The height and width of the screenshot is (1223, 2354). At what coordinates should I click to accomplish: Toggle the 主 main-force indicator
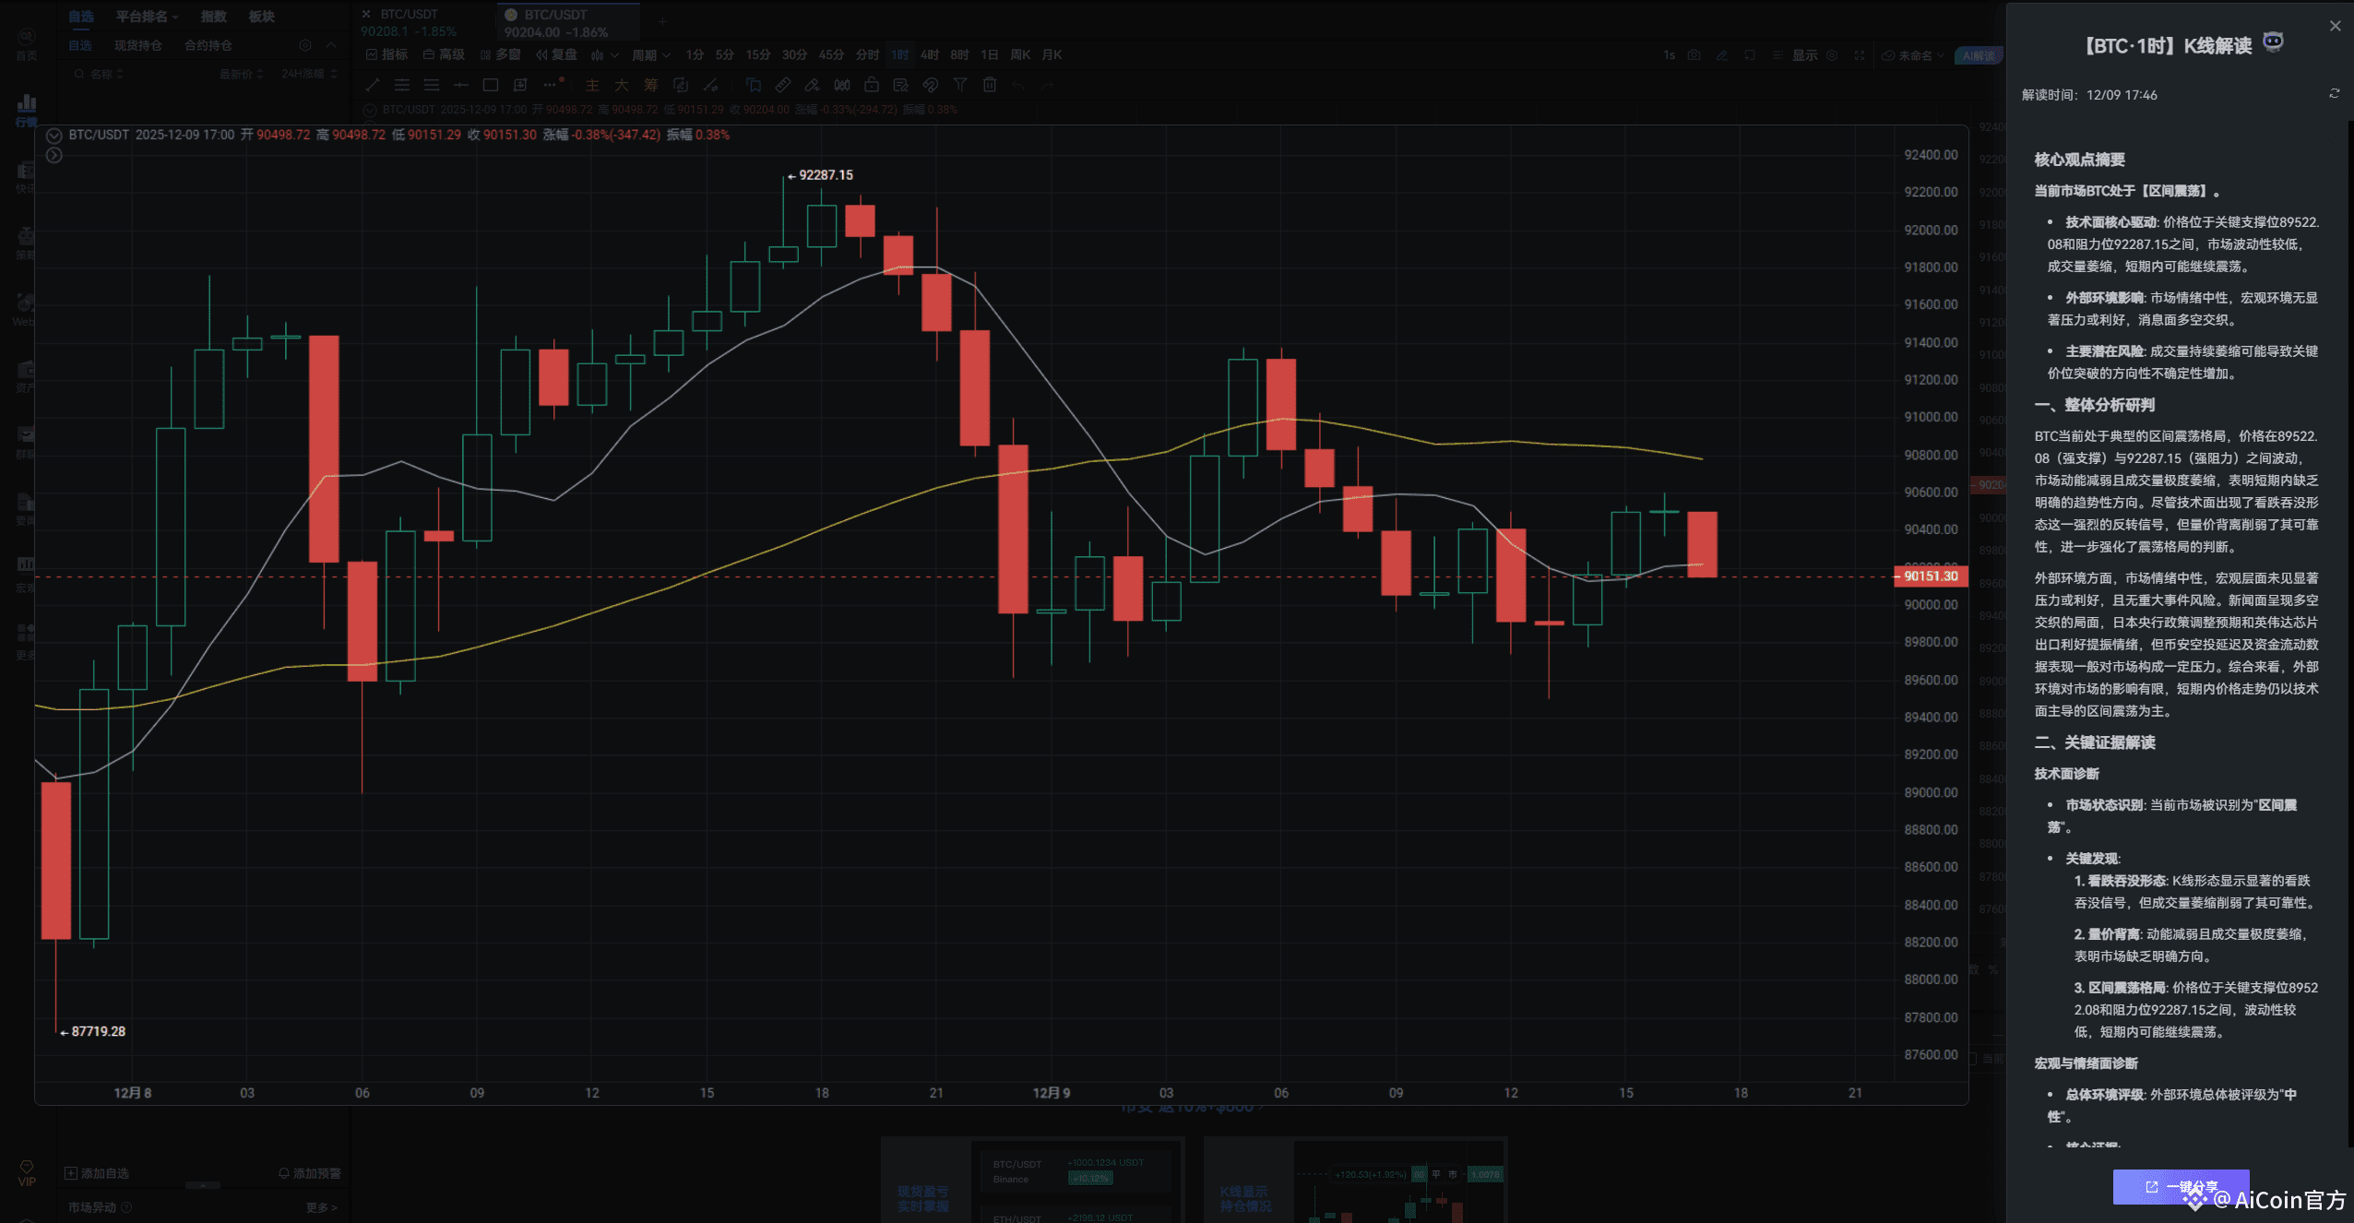point(592,85)
